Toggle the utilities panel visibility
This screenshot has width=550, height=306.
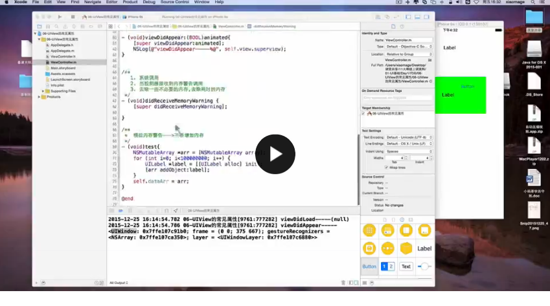coord(426,17)
